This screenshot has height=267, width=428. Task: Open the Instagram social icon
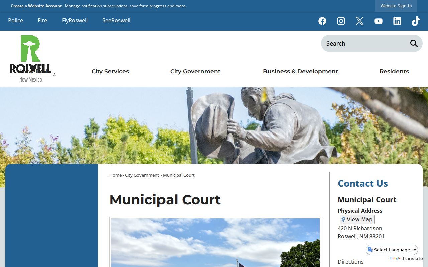[x=341, y=21]
